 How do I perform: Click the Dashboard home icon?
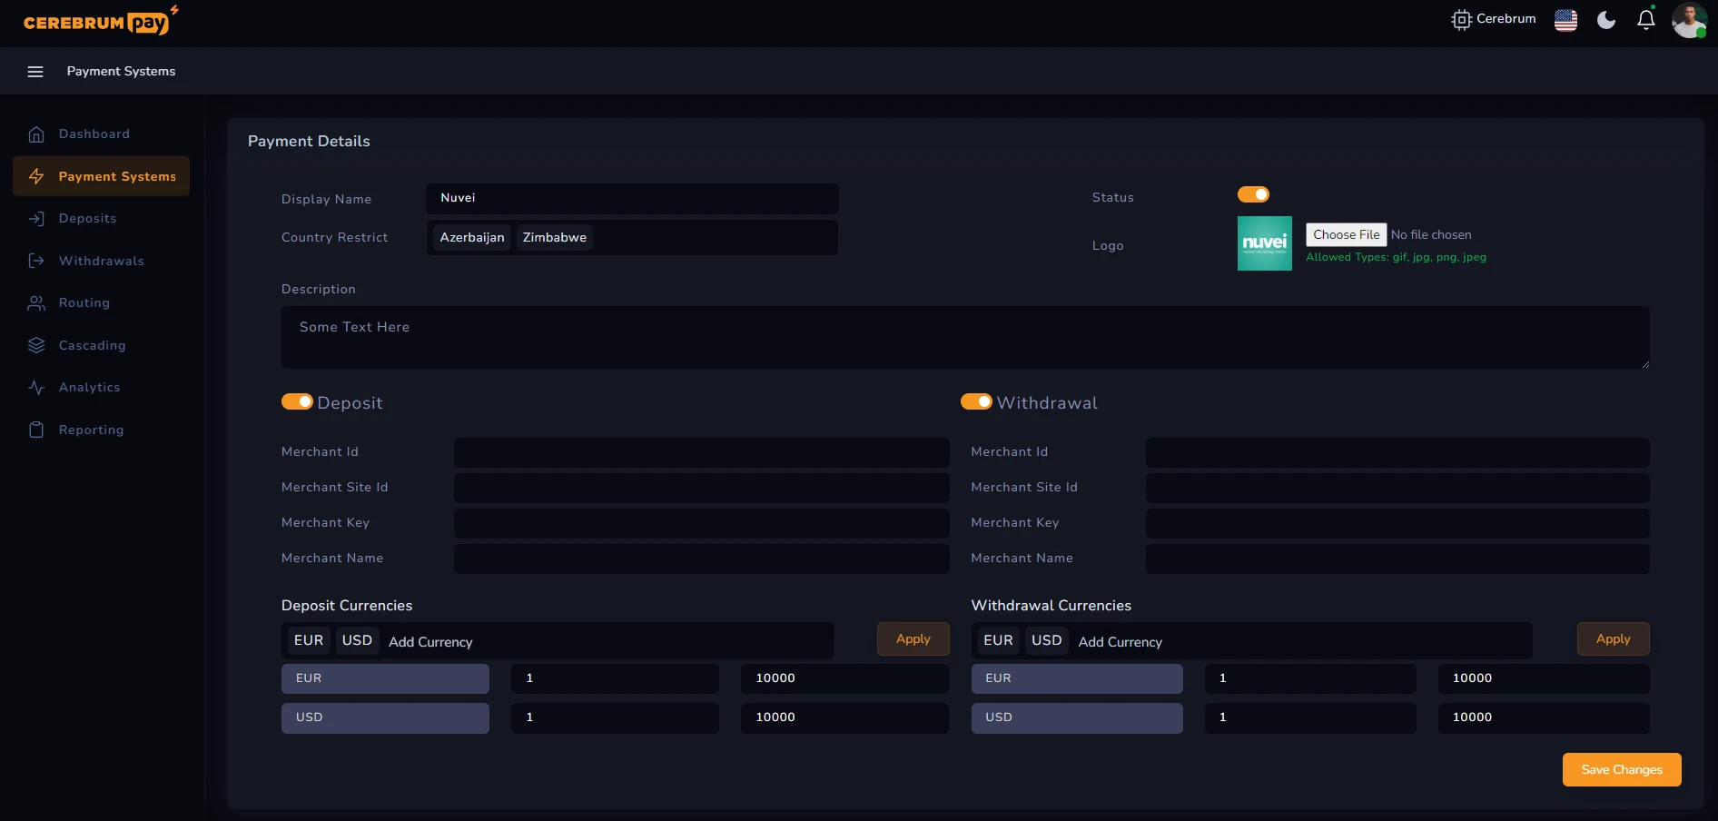(x=36, y=134)
